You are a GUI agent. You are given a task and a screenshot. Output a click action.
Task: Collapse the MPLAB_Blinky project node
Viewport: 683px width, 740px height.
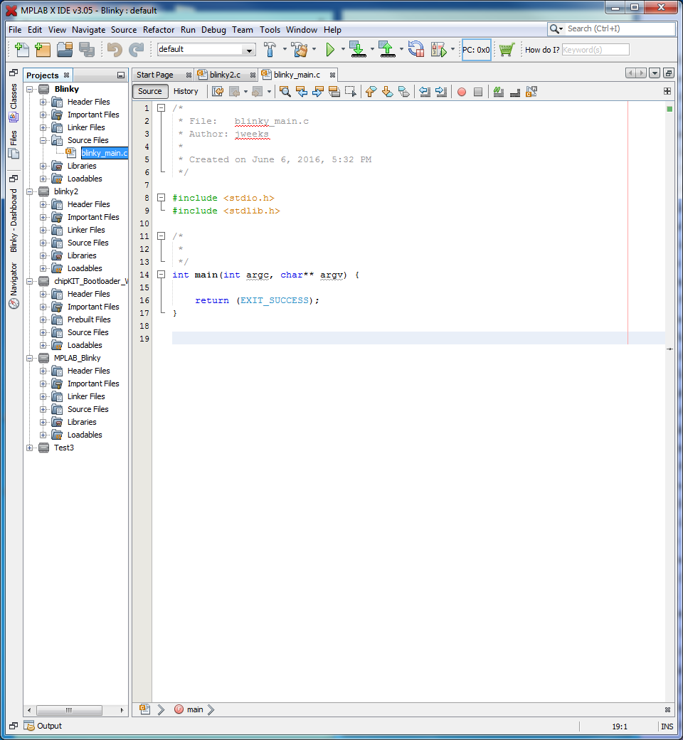click(30, 358)
